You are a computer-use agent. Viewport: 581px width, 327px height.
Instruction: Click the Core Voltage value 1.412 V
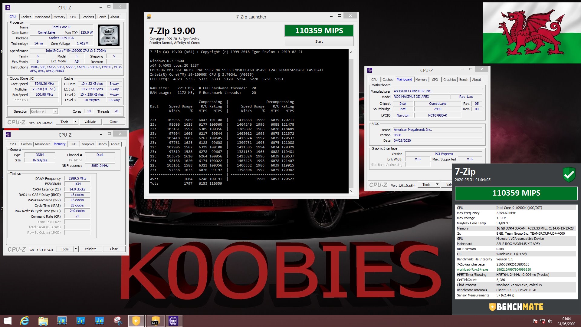(x=82, y=43)
